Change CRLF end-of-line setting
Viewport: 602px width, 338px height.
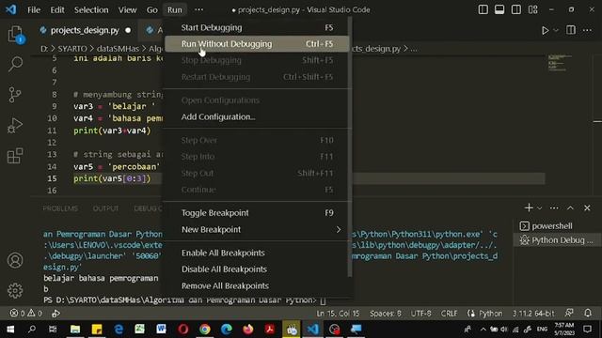(x=449, y=314)
